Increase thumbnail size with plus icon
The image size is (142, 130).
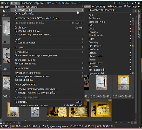tap(129, 122)
